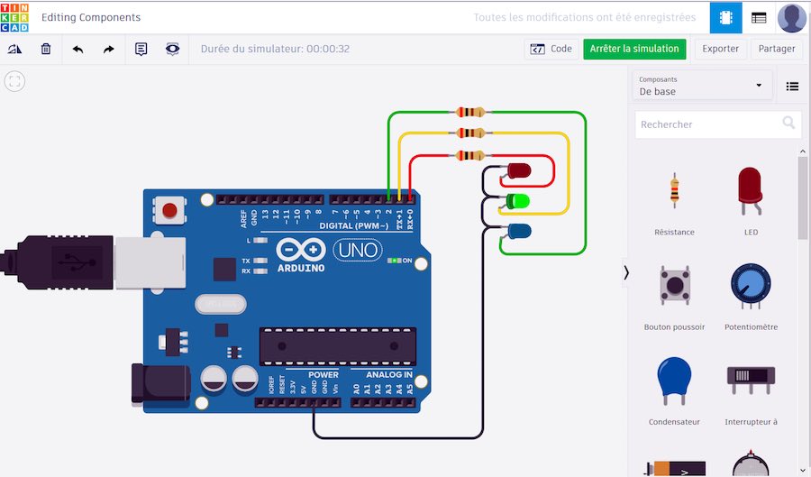Select the green LED on canvas
Image resolution: width=811 pixels, height=477 pixels.
coord(517,201)
